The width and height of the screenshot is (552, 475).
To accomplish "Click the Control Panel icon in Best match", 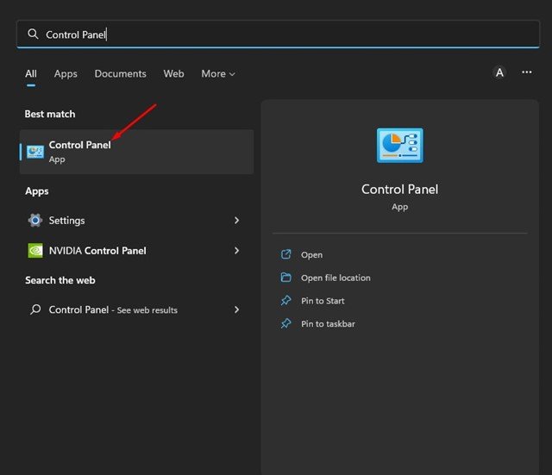I will 35,152.
